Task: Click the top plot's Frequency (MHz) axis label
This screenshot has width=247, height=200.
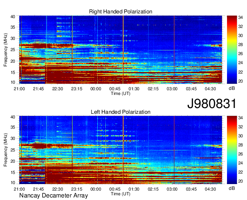Action: [x=5, y=50]
